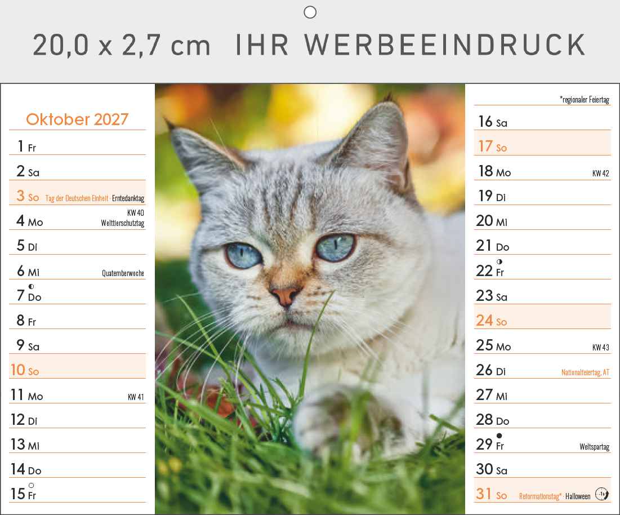
Task: Select the highlighted 17 So row
Action: (x=542, y=143)
